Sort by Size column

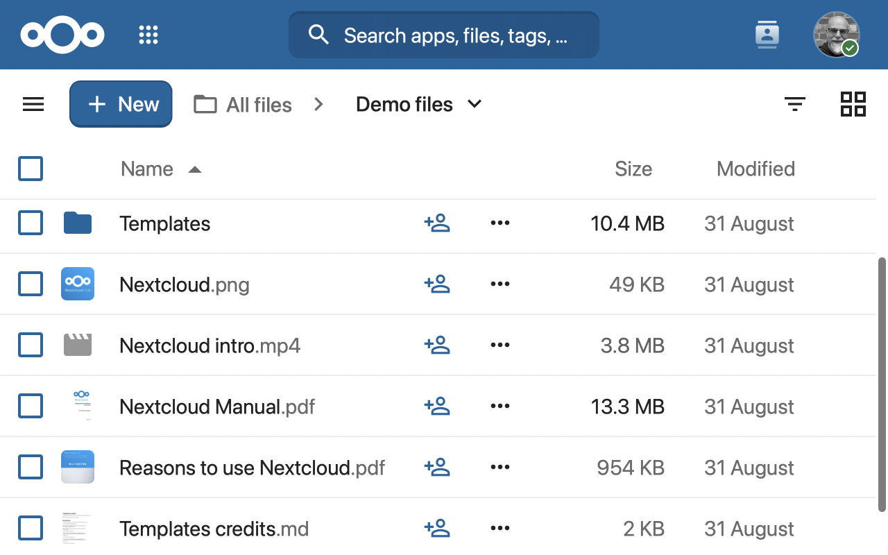coord(633,169)
